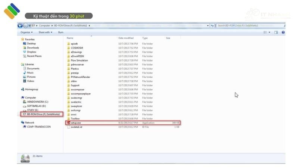
Task: Select the Flow Simulation folder icon
Action: pyautogui.click(x=68, y=60)
